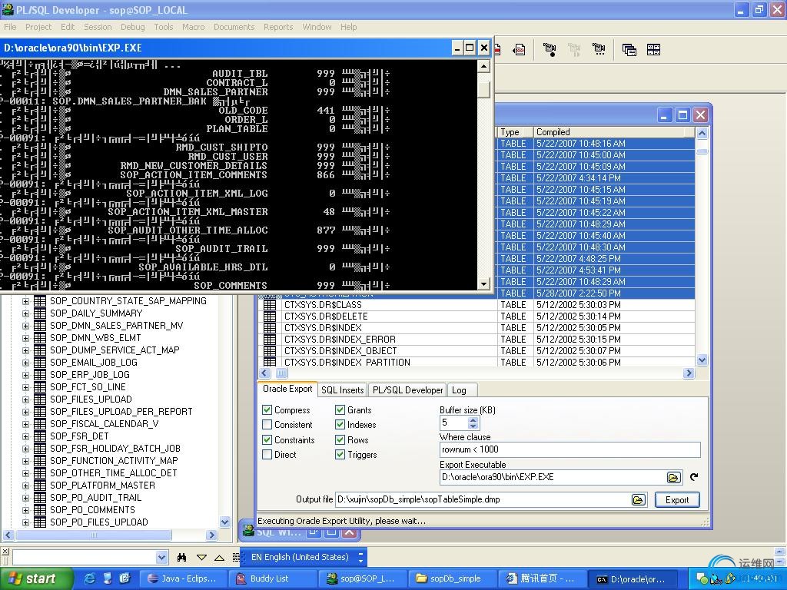The height and width of the screenshot is (590, 787).
Task: Toggle the Triggers checkbox
Action: tap(340, 455)
